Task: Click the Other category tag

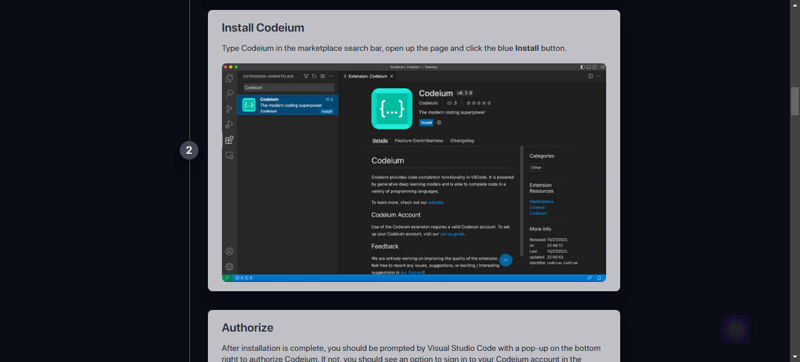Action: [536, 168]
